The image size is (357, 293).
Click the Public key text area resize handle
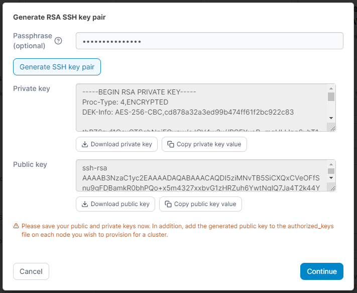coord(332,188)
